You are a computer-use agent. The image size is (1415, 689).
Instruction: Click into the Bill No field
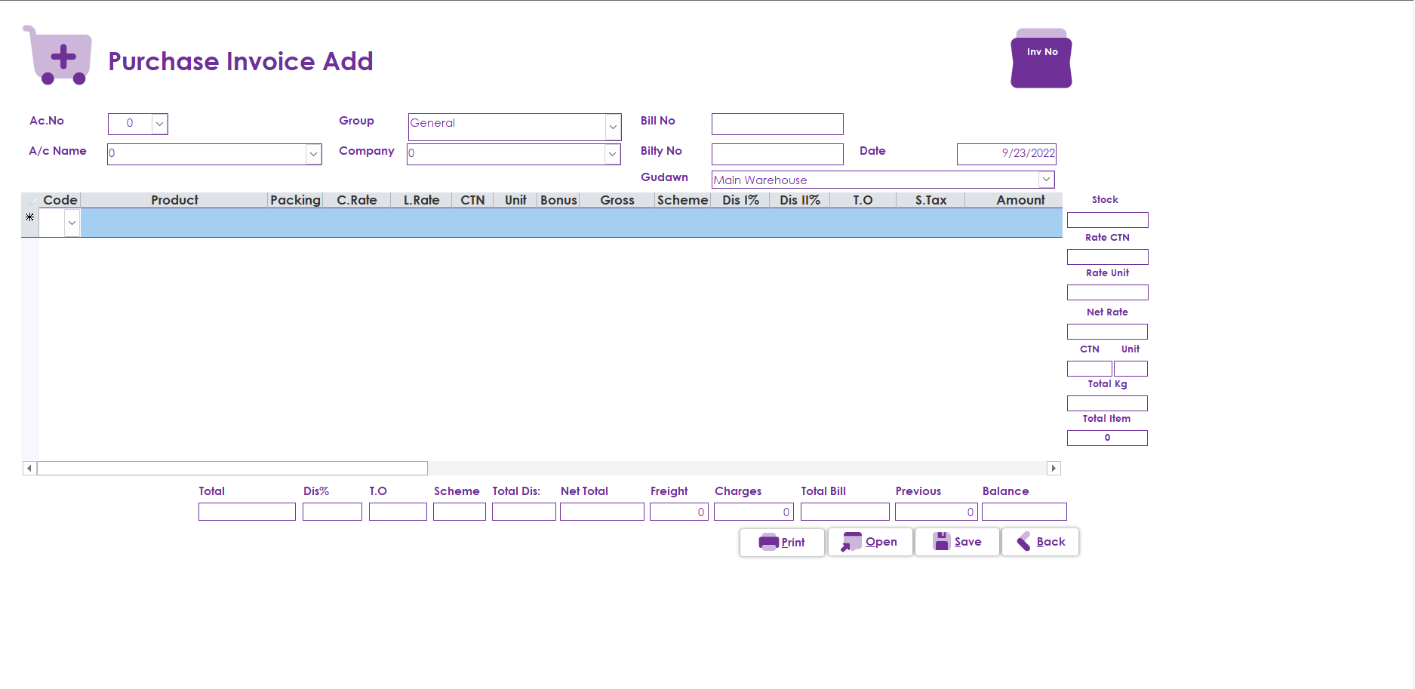pos(777,124)
